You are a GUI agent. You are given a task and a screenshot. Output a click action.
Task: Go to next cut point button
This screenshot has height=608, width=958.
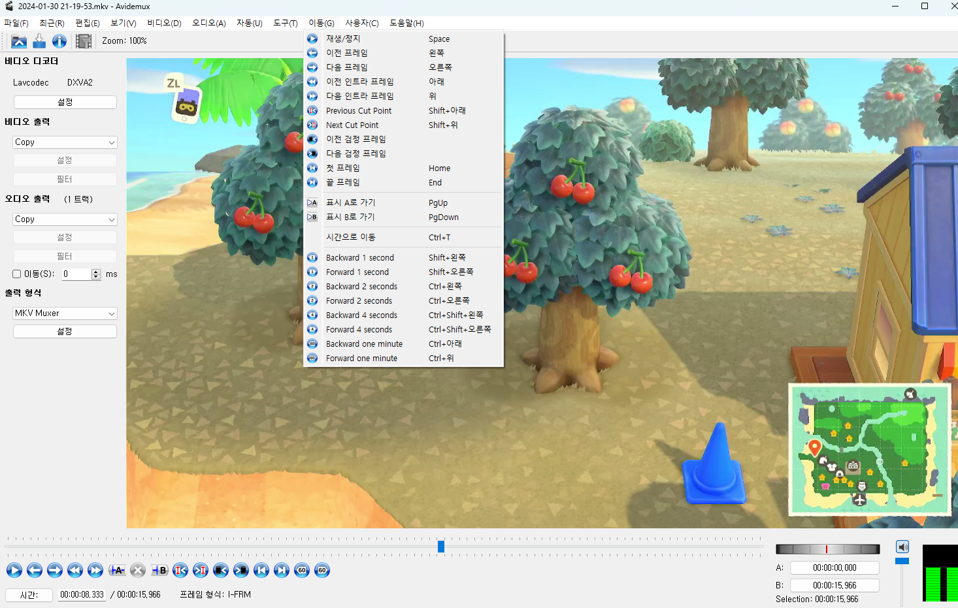pyautogui.click(x=201, y=570)
